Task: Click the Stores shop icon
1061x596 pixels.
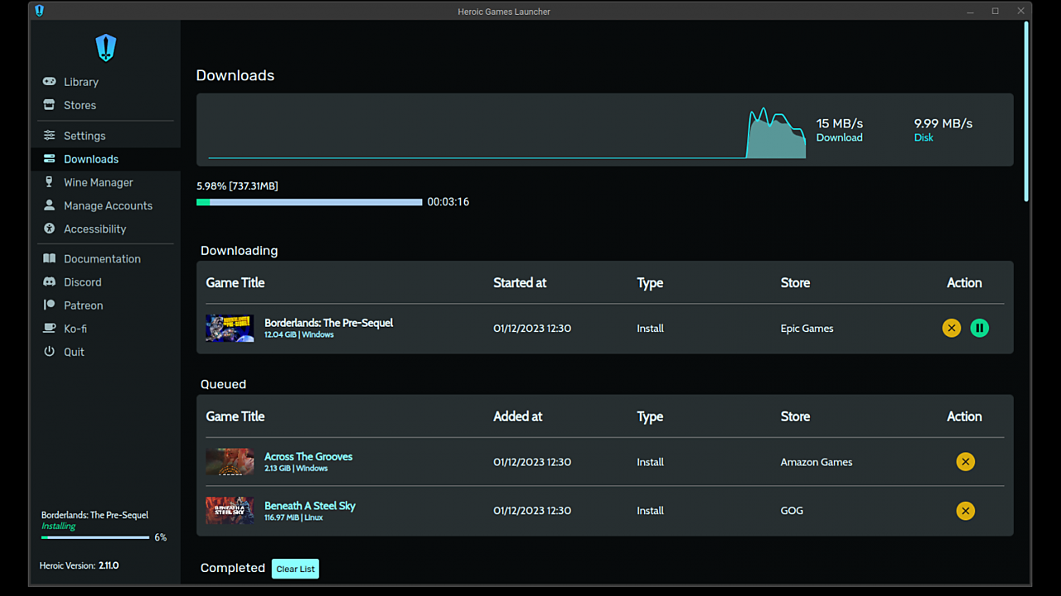Action: click(x=49, y=104)
